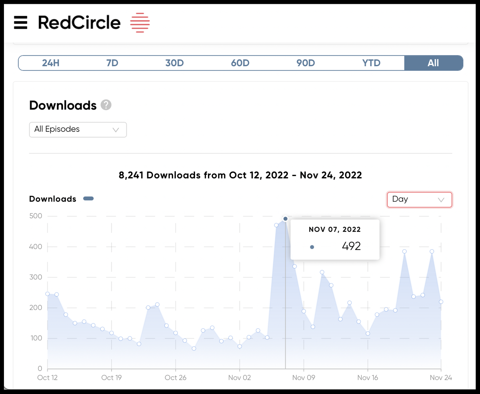This screenshot has width=480, height=394.
Task: Click the Nov 07 peak data point
Action: click(285, 219)
